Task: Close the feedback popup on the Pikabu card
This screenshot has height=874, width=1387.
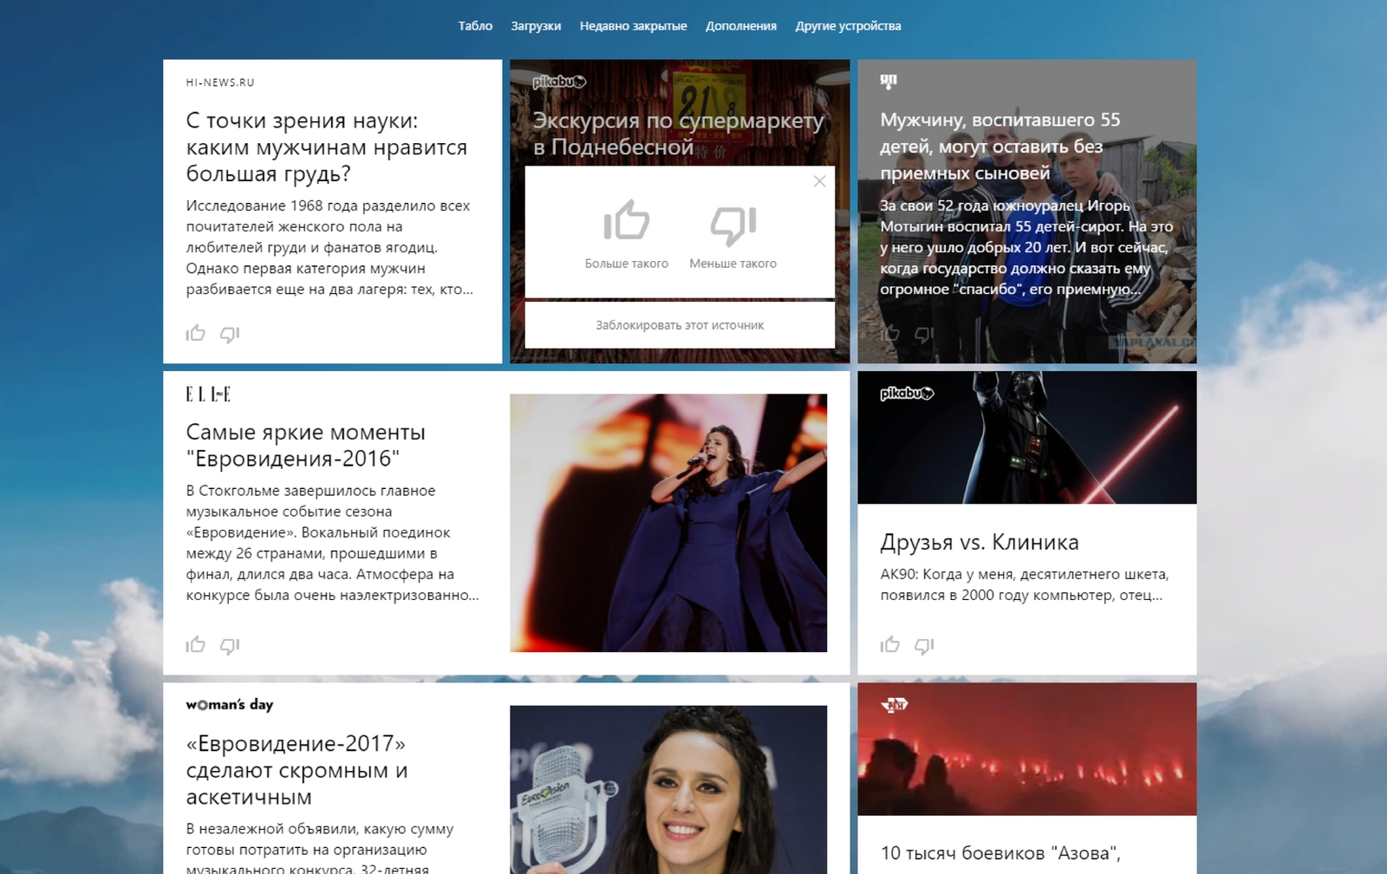Action: click(819, 181)
